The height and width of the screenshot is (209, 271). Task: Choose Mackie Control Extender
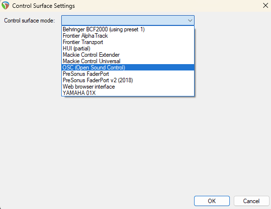(x=128, y=55)
